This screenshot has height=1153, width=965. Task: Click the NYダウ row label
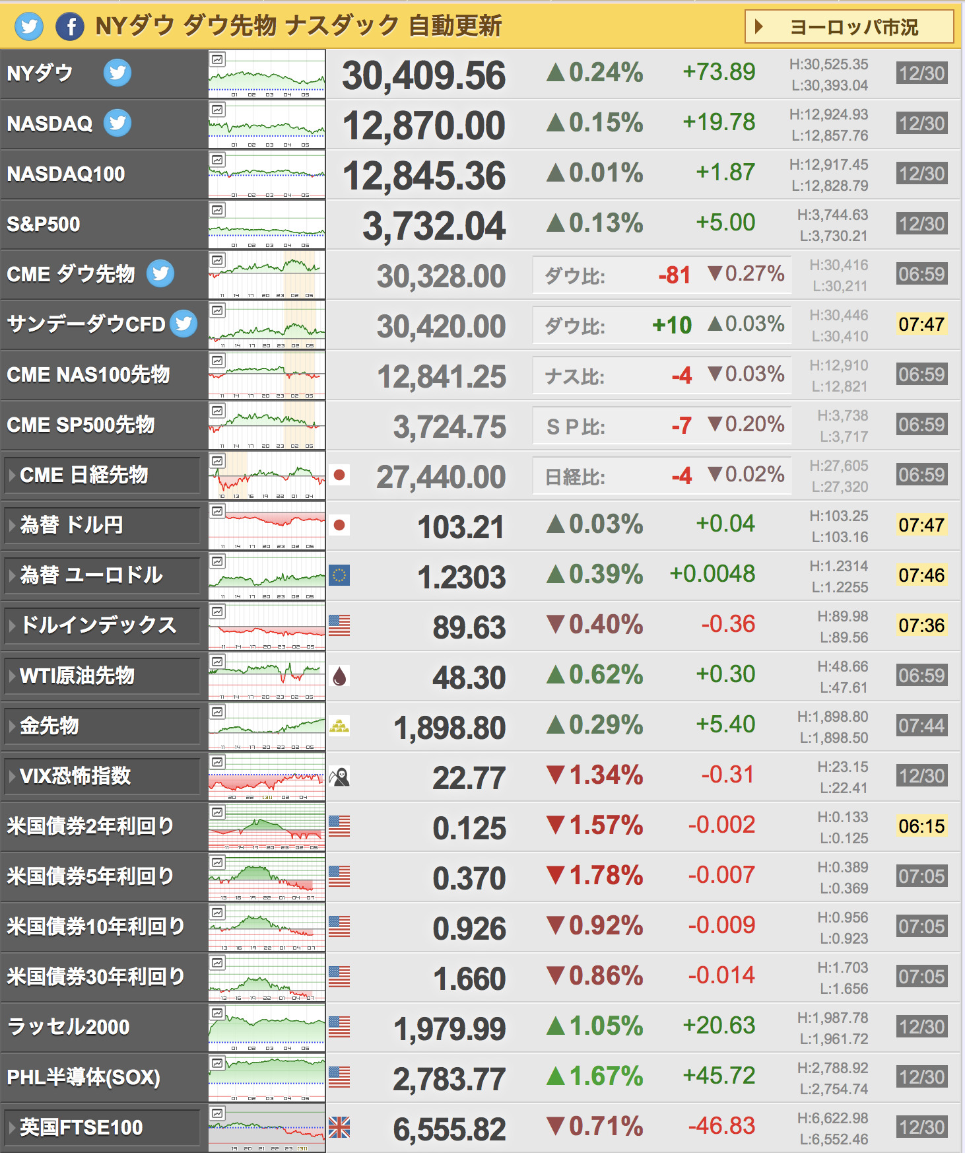[40, 73]
